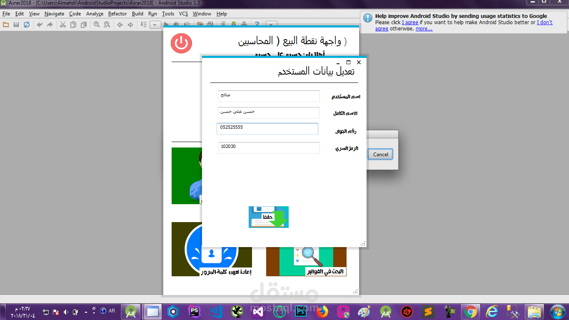Open the run configuration dropdown in toolbar

tap(155, 25)
